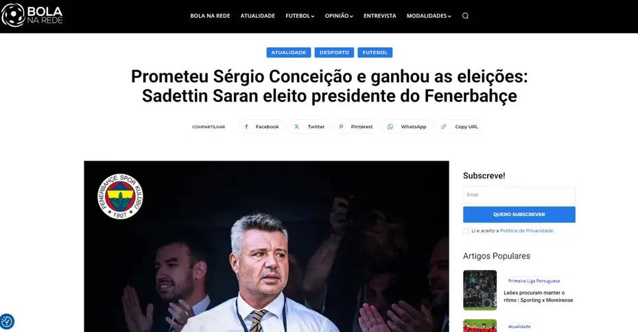
Task: Share article on Twitter X icon
Action: pos(296,126)
